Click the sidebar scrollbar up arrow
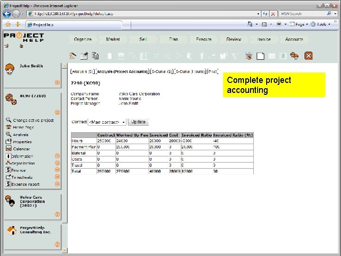Screen dimensions: 341x256 pyautogui.click(x=64, y=66)
